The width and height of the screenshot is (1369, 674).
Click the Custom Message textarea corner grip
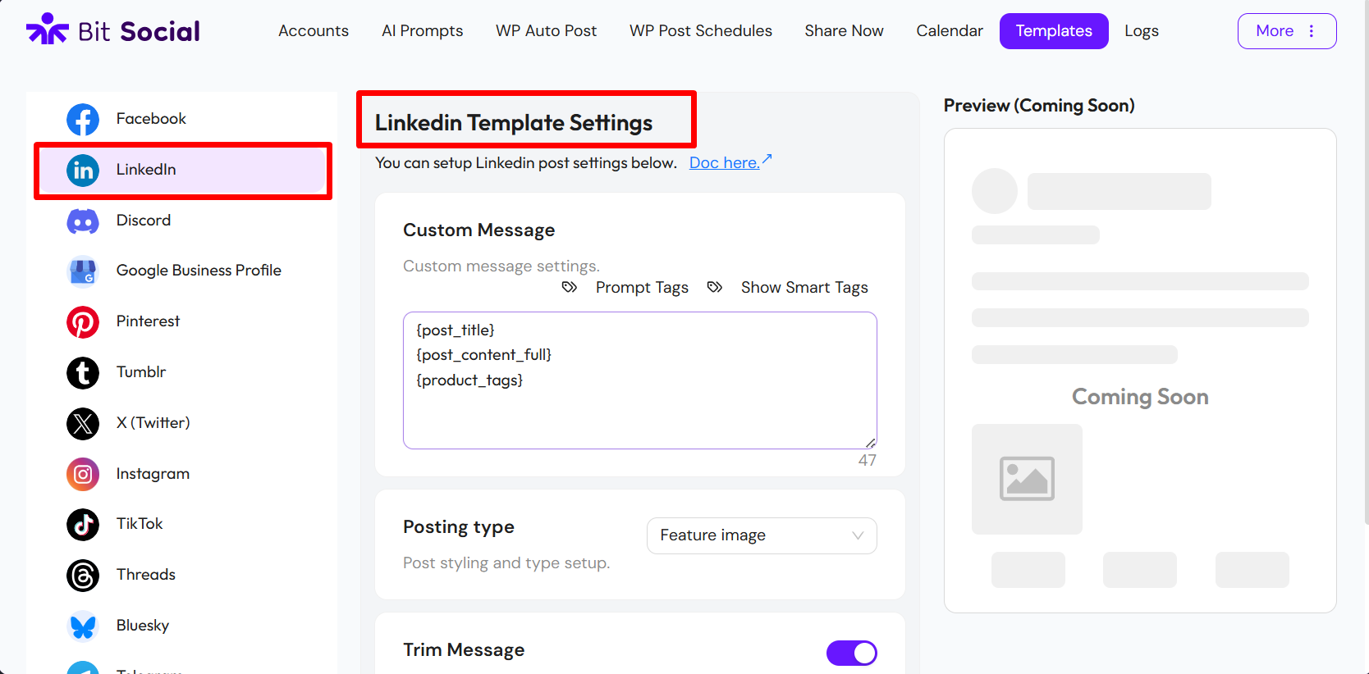[871, 443]
